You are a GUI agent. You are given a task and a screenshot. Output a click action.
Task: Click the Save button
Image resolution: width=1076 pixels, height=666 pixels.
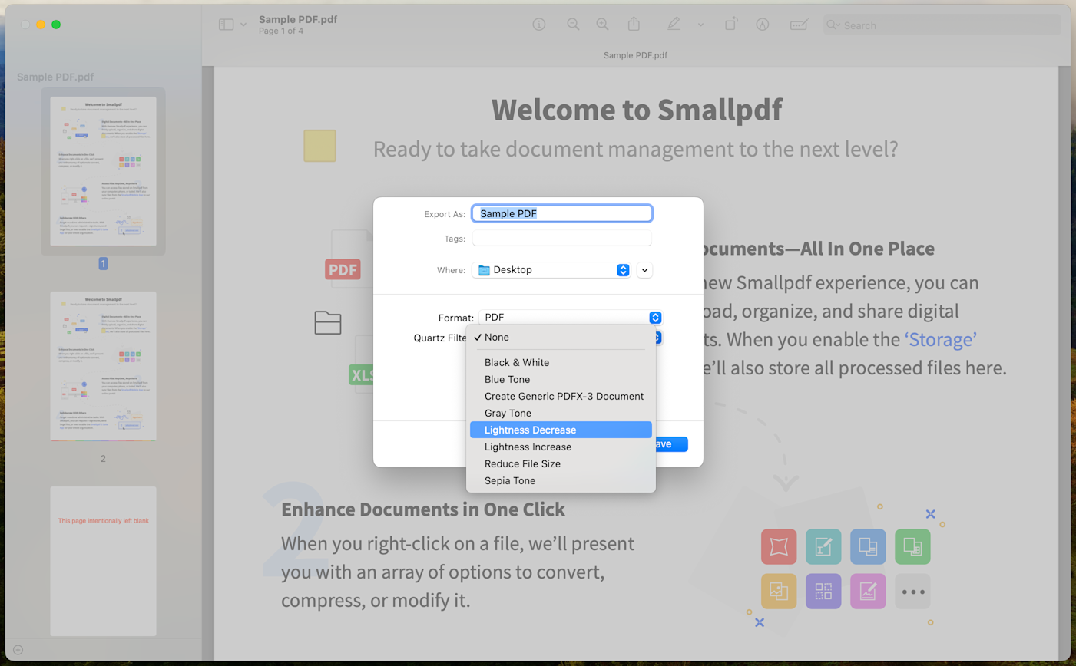point(672,444)
